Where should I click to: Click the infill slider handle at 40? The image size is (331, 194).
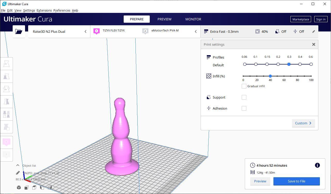click(270, 76)
